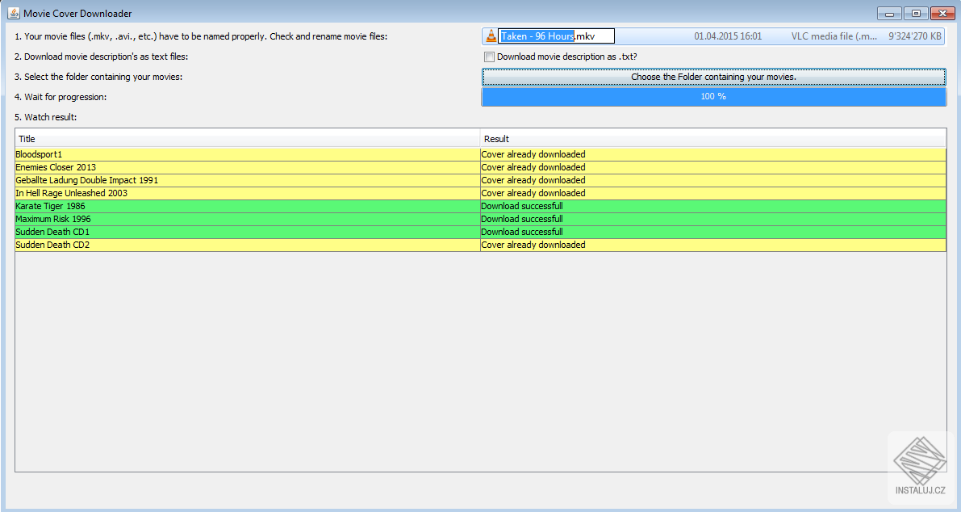Close the Movie Cover Downloader window
Viewport: 961px width, 512px height.
click(942, 14)
